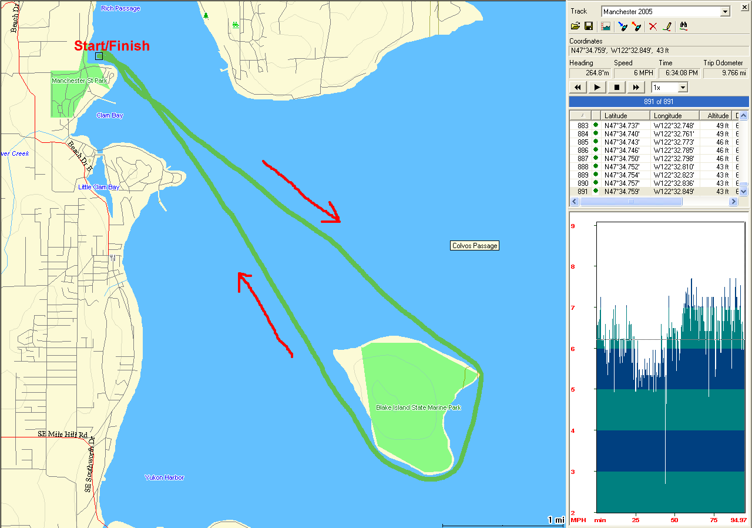Viewport: 752px width, 528px height.
Task: Click the pencil edit track icon
Action: click(667, 26)
